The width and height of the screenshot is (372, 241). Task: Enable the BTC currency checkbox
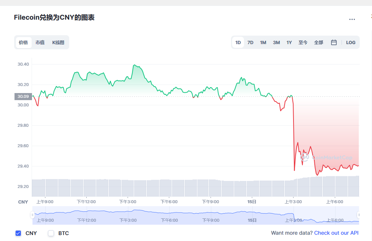51,233
